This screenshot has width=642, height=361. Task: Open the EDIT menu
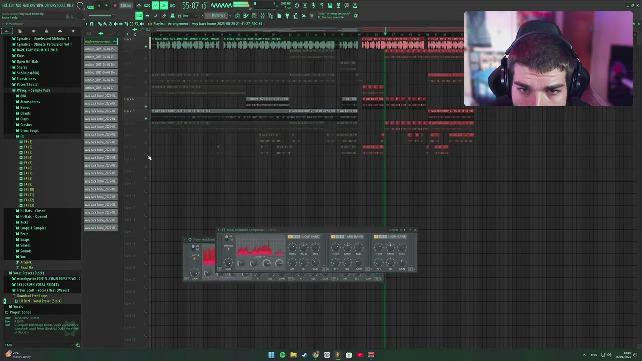pyautogui.click(x=12, y=5)
